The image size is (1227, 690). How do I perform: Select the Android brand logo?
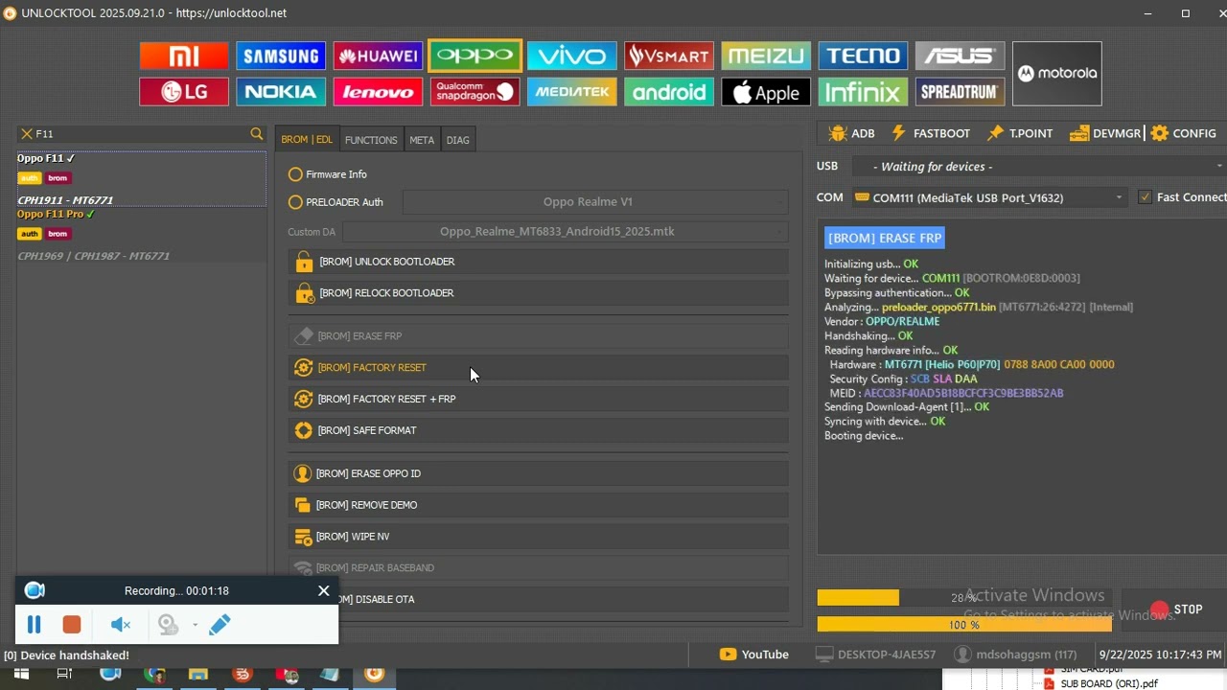668,92
